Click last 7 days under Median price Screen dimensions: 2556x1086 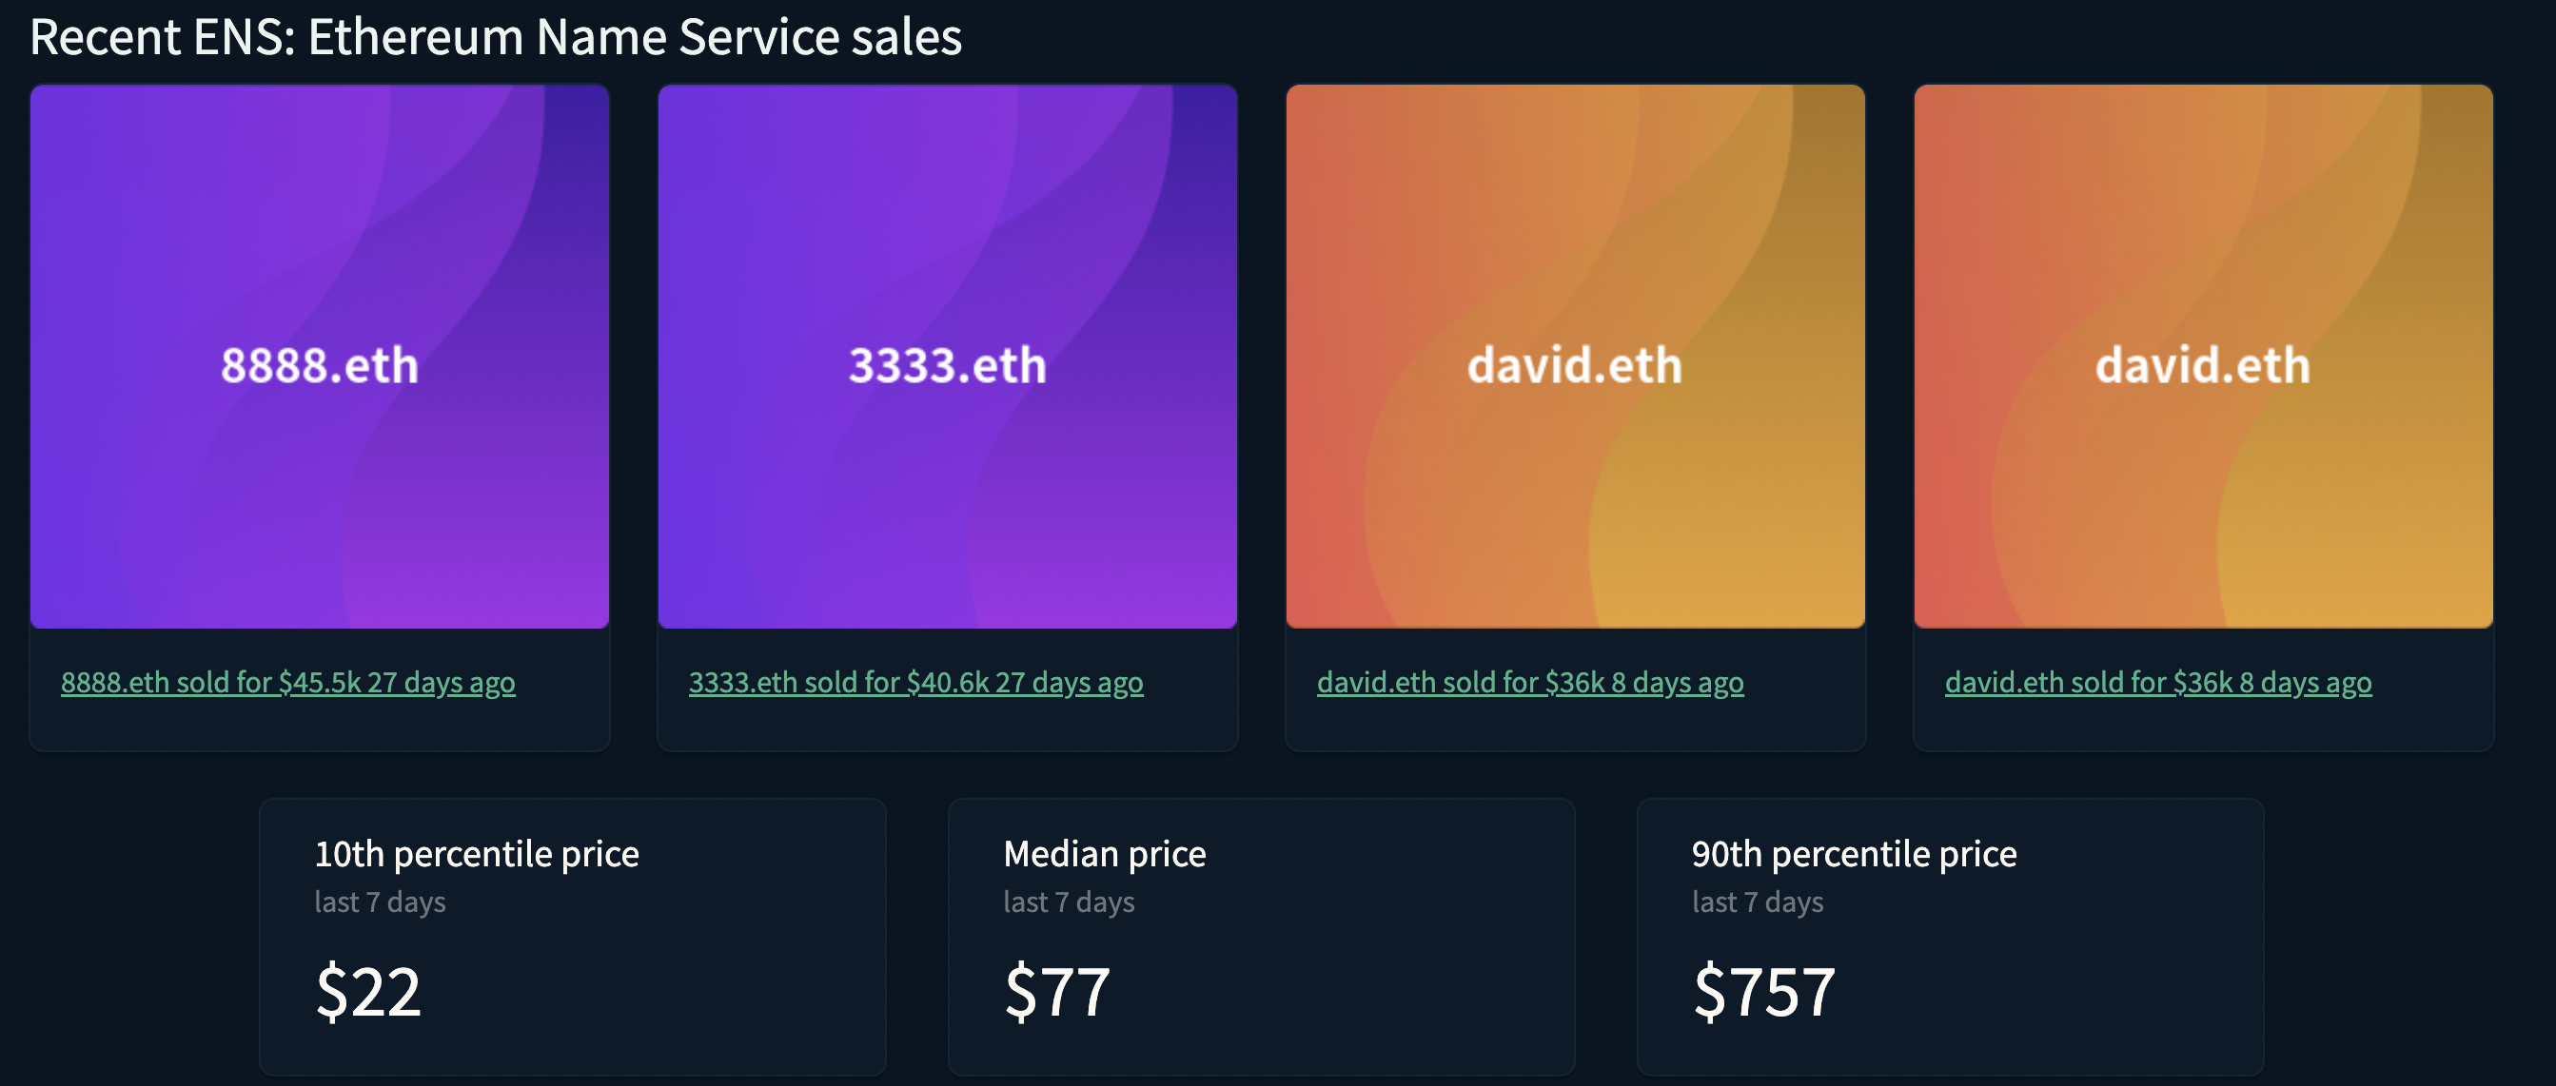(1069, 902)
